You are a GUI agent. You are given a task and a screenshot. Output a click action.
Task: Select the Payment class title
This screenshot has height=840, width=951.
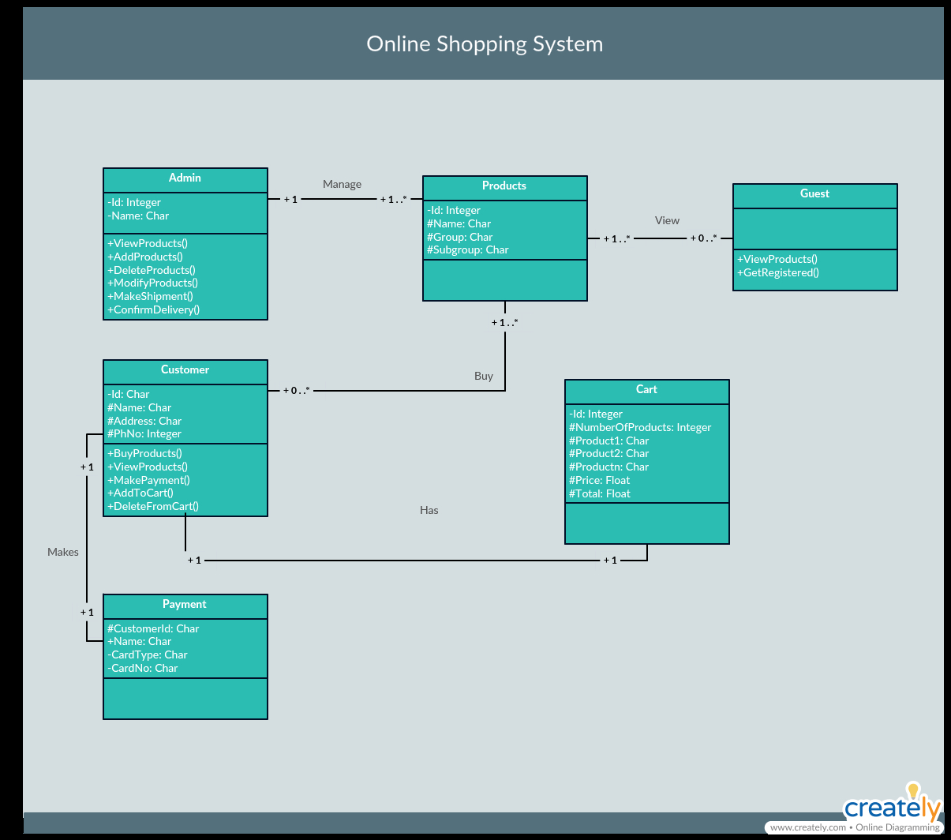click(x=185, y=605)
